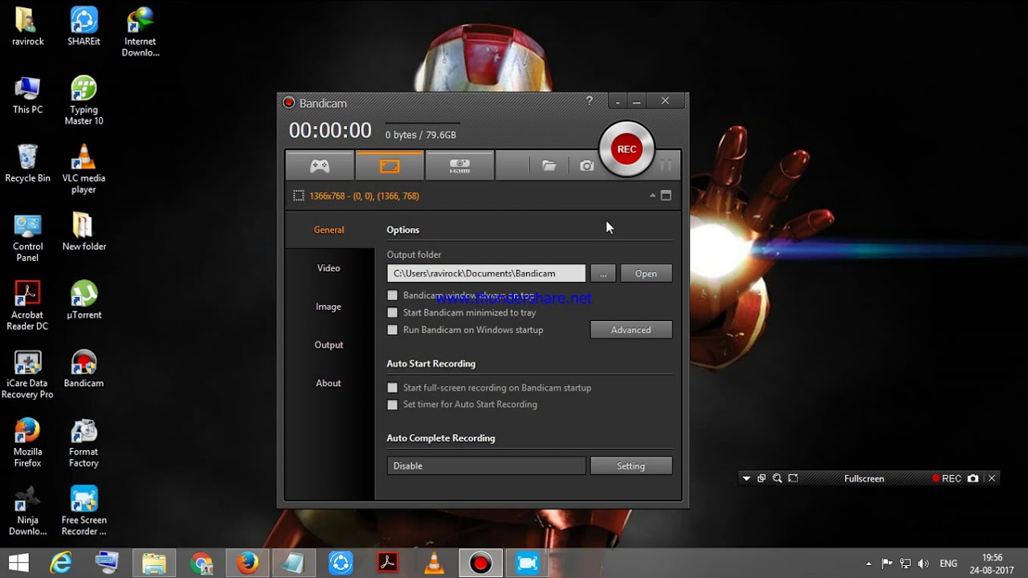Viewport: 1028px width, 578px height.
Task: Open Advanced options
Action: point(630,330)
